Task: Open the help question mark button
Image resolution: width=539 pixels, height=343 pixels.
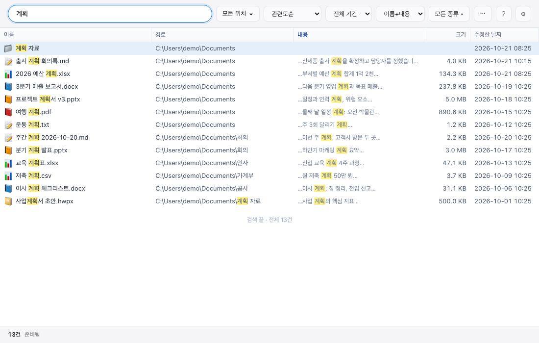Action: [504, 14]
